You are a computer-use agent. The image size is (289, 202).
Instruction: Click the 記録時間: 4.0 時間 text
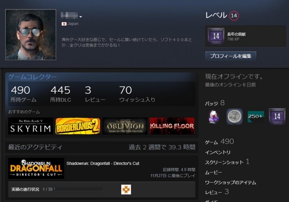click(179, 169)
